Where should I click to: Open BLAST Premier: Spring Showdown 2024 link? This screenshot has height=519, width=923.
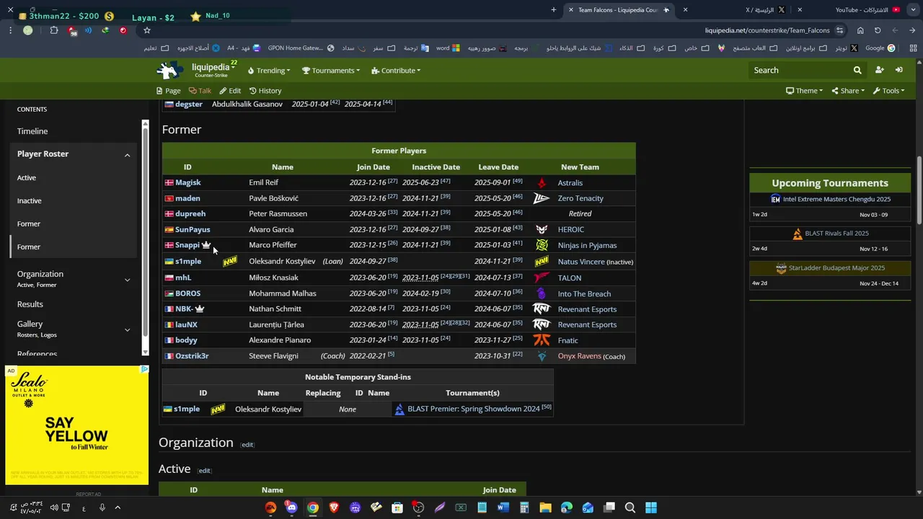(x=473, y=409)
